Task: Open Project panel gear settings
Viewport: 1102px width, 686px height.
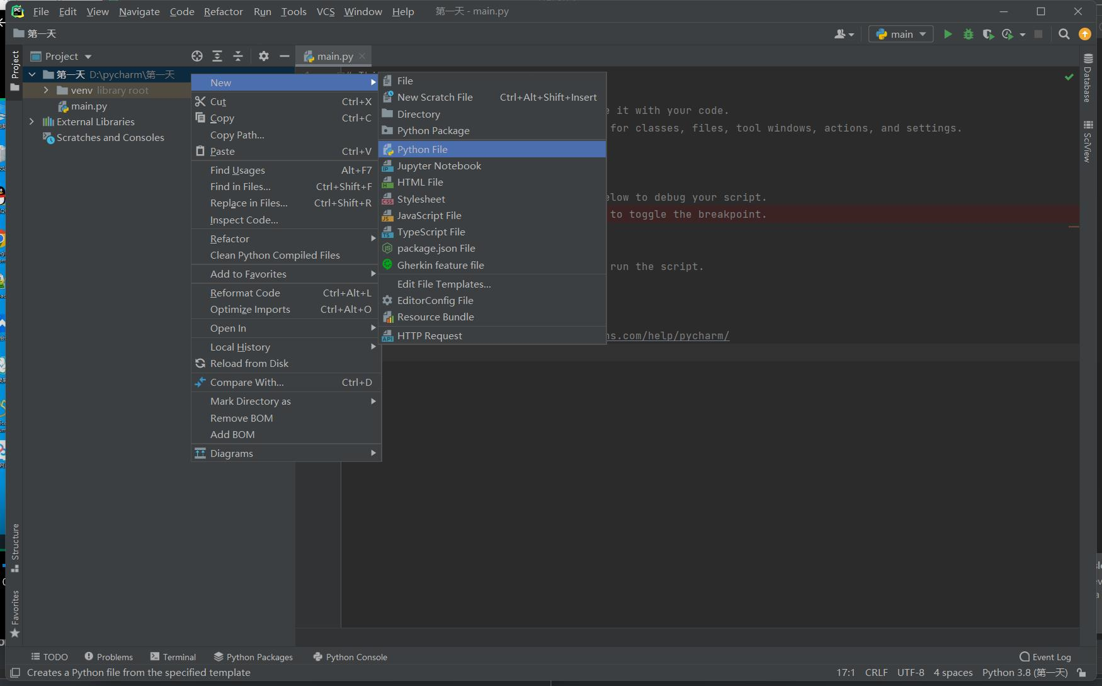Action: (264, 56)
